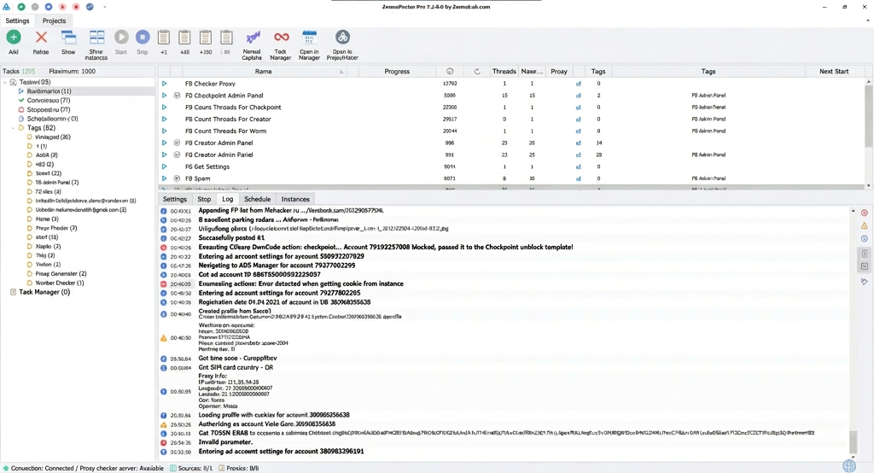Select the Tags (62) tree item
This screenshot has width=874, height=473.
(41, 128)
